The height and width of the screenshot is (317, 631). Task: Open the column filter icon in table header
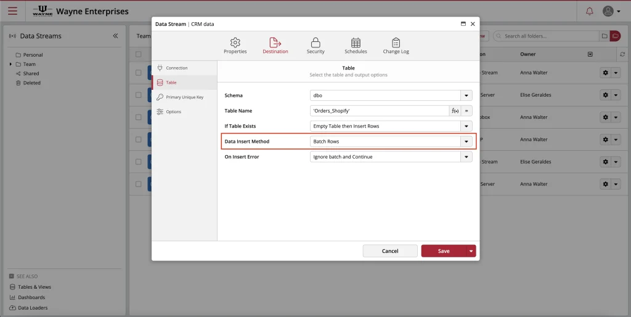590,54
